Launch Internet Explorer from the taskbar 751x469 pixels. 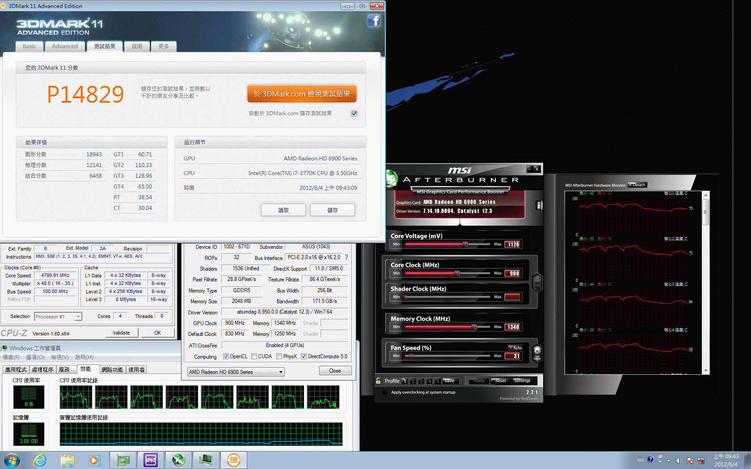pos(40,460)
